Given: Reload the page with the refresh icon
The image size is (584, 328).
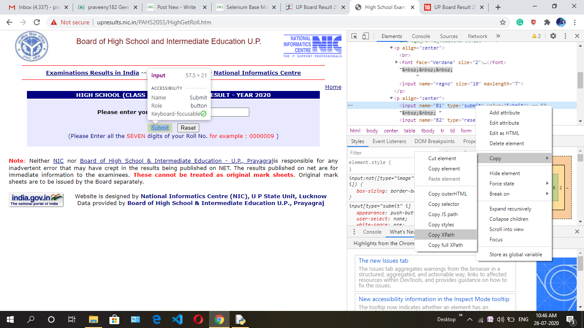Looking at the screenshot, I should pyautogui.click(x=37, y=22).
